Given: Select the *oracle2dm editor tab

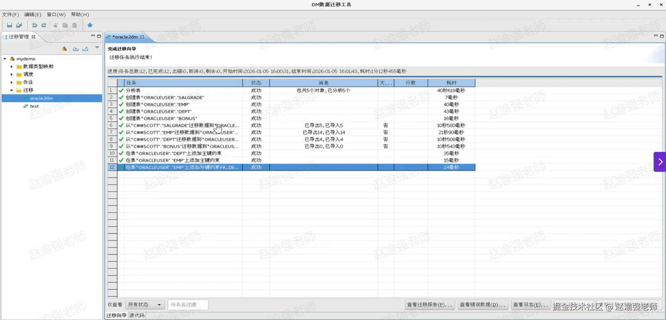Looking at the screenshot, I should (125, 37).
